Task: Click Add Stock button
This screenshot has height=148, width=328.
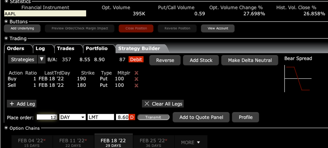Action: (201, 60)
